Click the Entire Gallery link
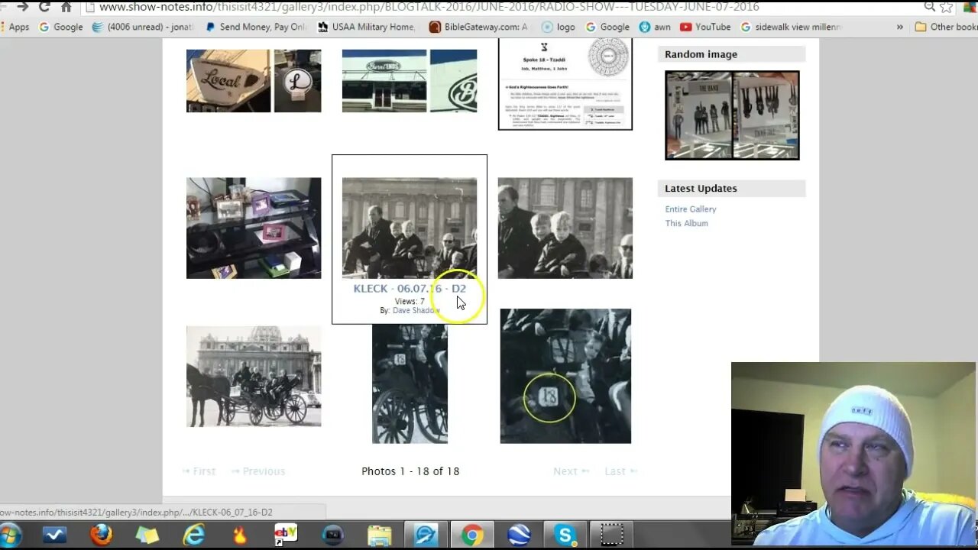The width and height of the screenshot is (978, 550). tap(691, 209)
